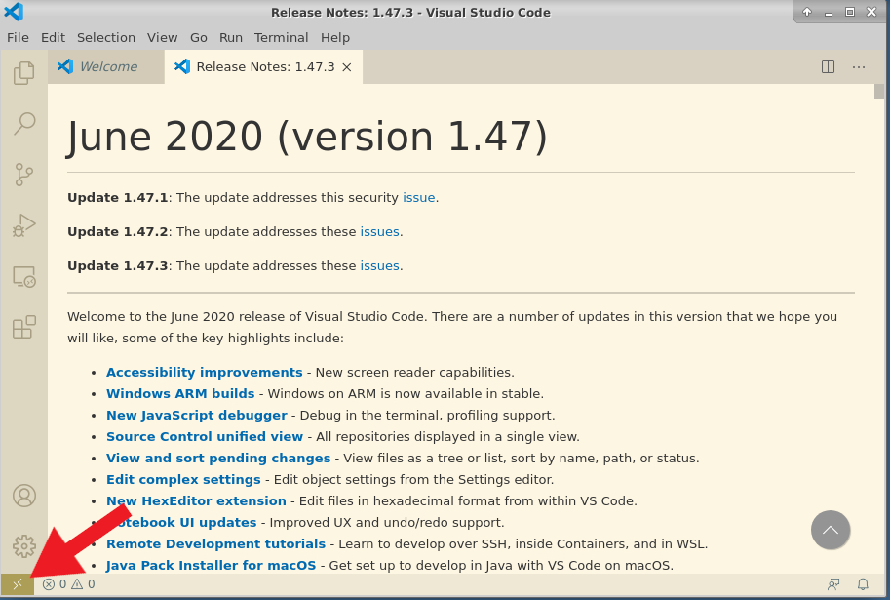Screen dimensions: 890x600
Task: Close the Release Notes: 1.47.3 tab
Action: pyautogui.click(x=347, y=67)
